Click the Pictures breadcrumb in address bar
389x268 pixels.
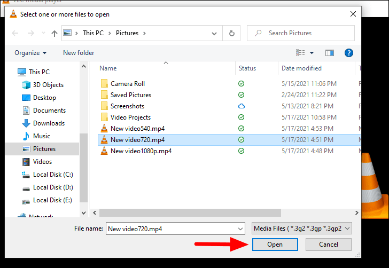127,33
